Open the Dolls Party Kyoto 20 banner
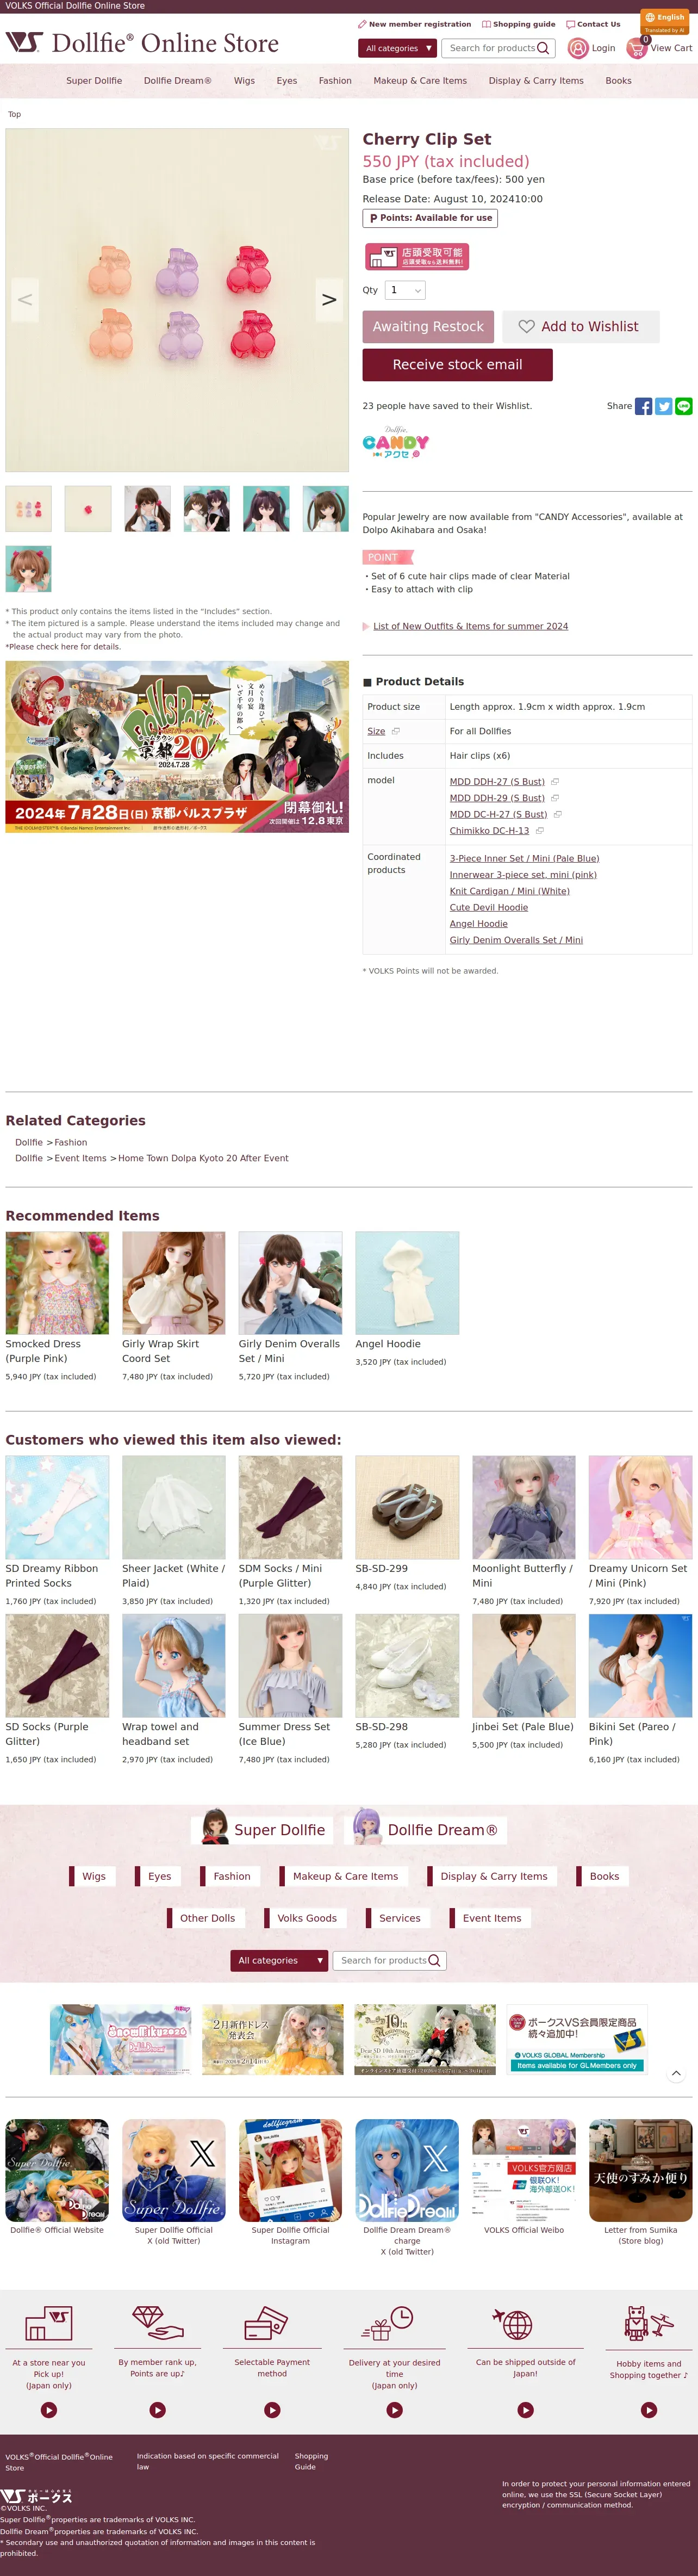 (177, 746)
